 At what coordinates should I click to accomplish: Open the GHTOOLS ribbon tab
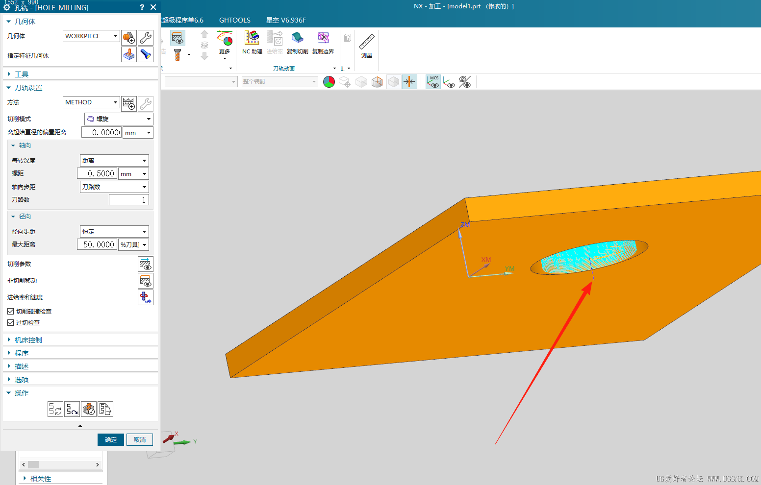[235, 20]
